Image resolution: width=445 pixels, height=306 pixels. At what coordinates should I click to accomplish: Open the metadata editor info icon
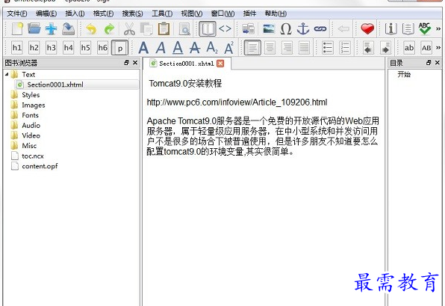[x=390, y=29]
